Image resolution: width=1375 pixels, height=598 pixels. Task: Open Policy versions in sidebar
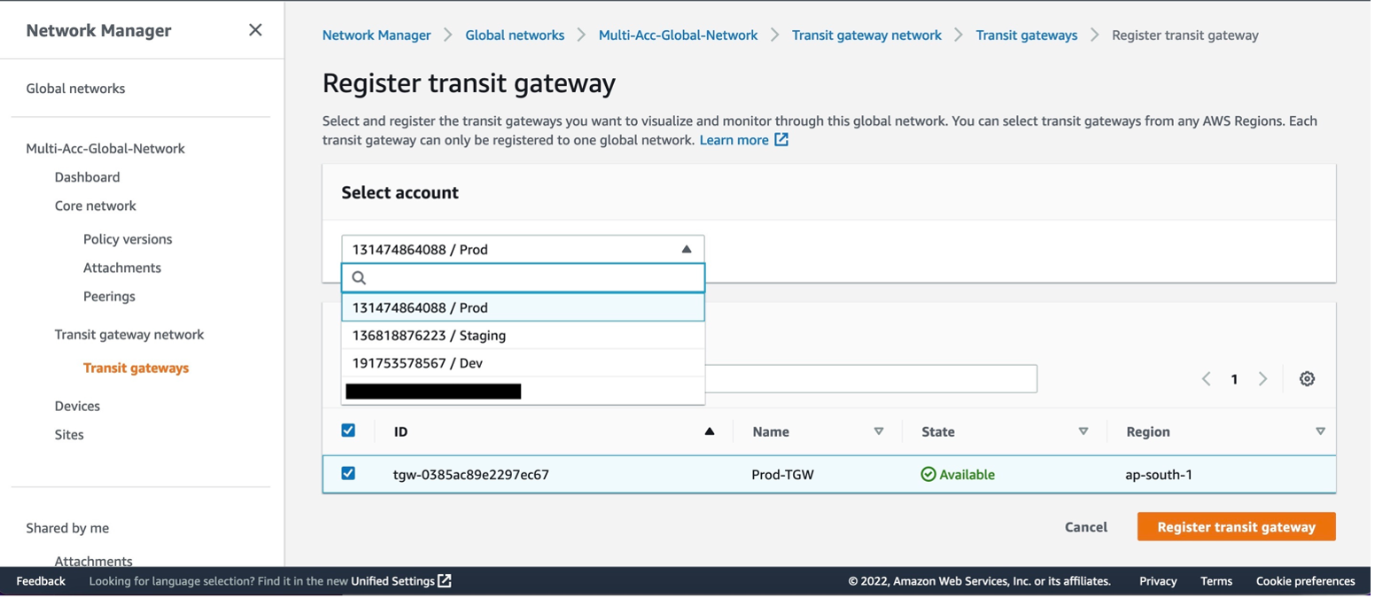click(x=128, y=239)
